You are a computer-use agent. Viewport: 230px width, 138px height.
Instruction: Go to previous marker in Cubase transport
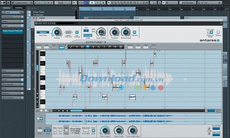pos(80,3)
